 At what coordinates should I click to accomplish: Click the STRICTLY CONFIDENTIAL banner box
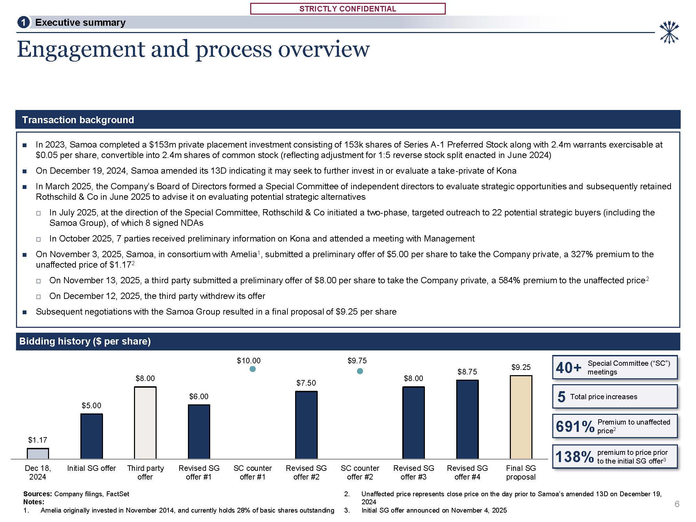(348, 9)
